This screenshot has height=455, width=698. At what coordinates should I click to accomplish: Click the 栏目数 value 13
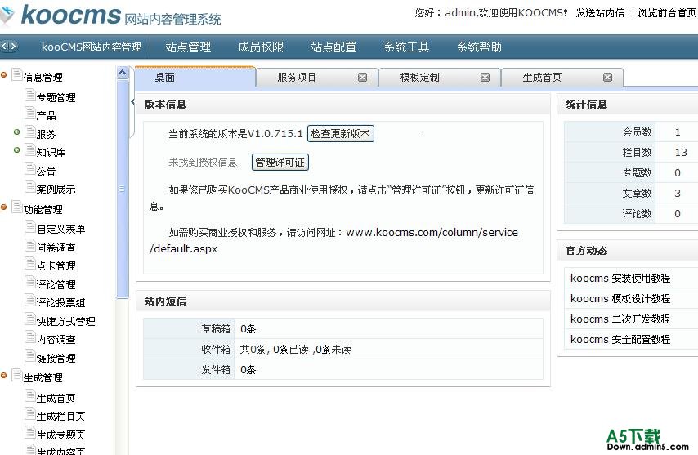[681, 153]
